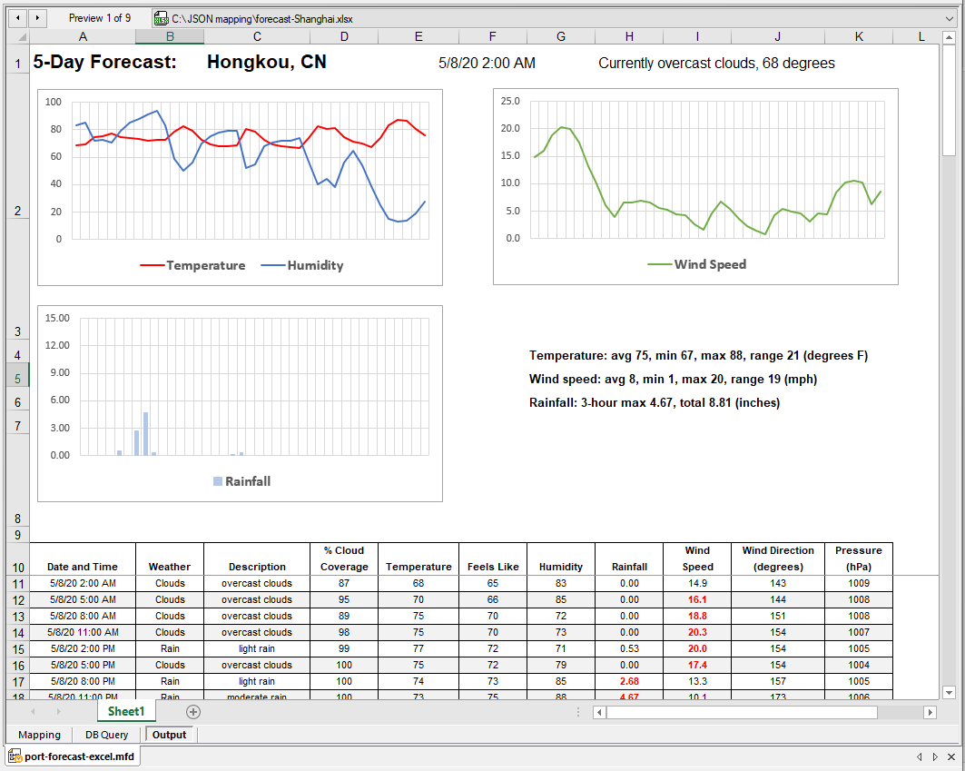
Task: Click the New Sheet plus icon
Action: click(x=192, y=712)
